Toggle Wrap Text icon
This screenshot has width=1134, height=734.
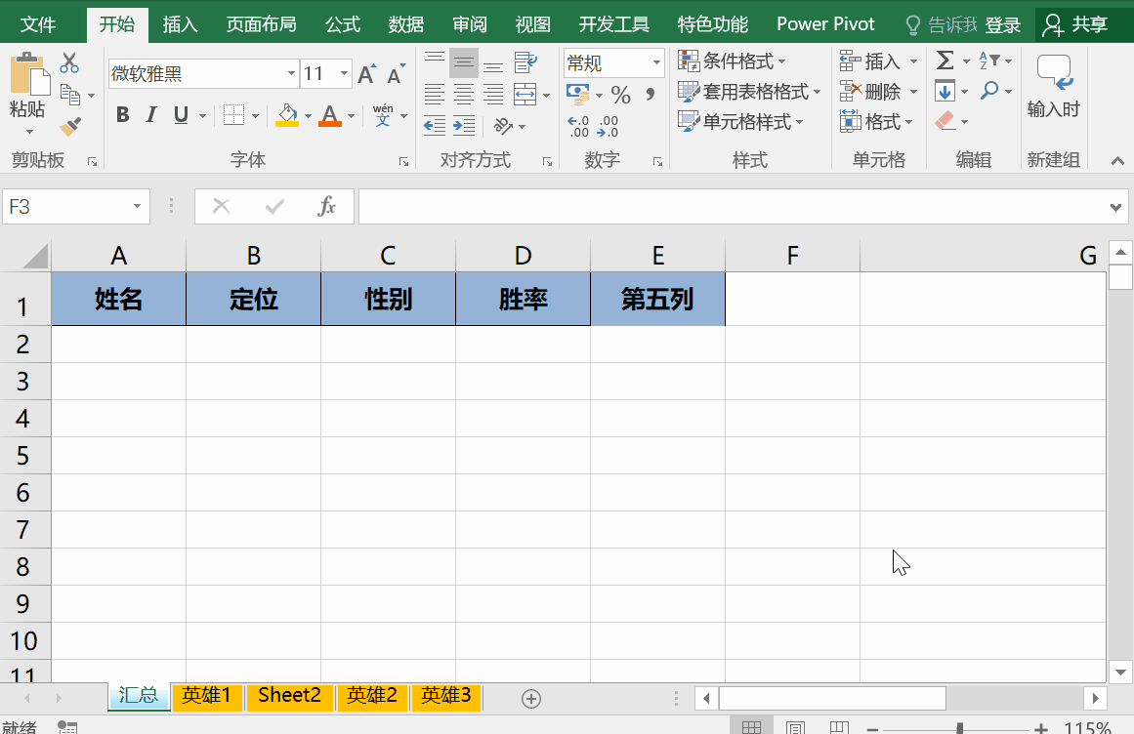tap(525, 62)
